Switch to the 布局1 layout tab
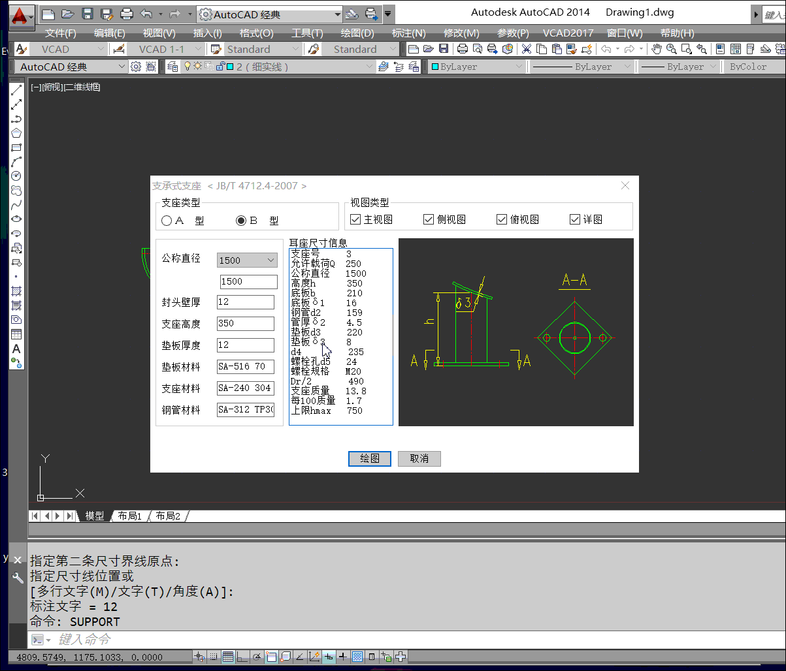Screen dimensions: 786x671 click(x=129, y=516)
